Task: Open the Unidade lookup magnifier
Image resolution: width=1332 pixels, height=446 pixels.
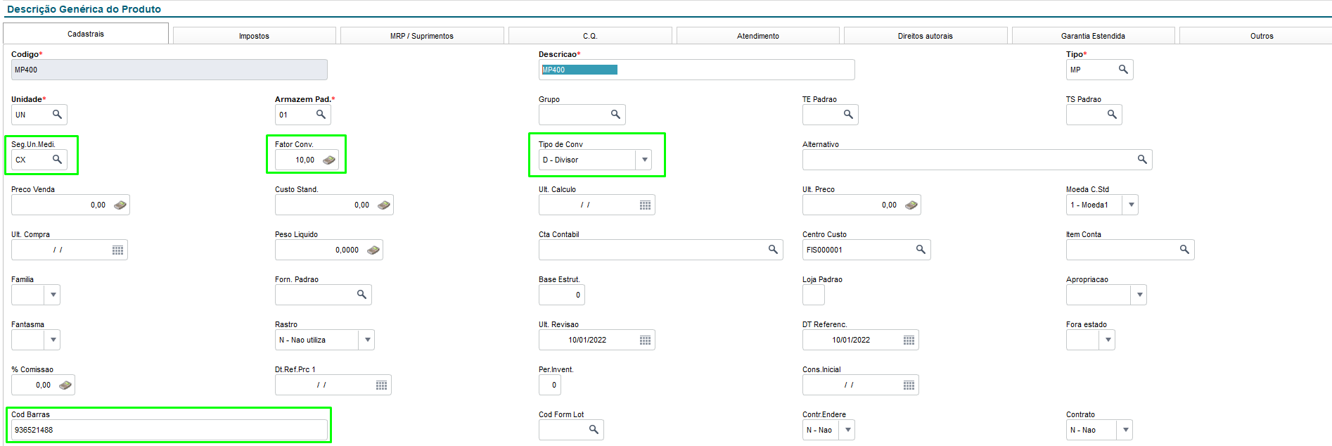Action: click(x=57, y=115)
